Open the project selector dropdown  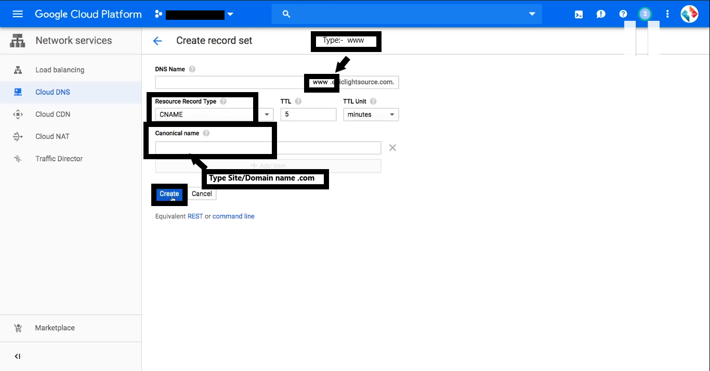tap(230, 14)
